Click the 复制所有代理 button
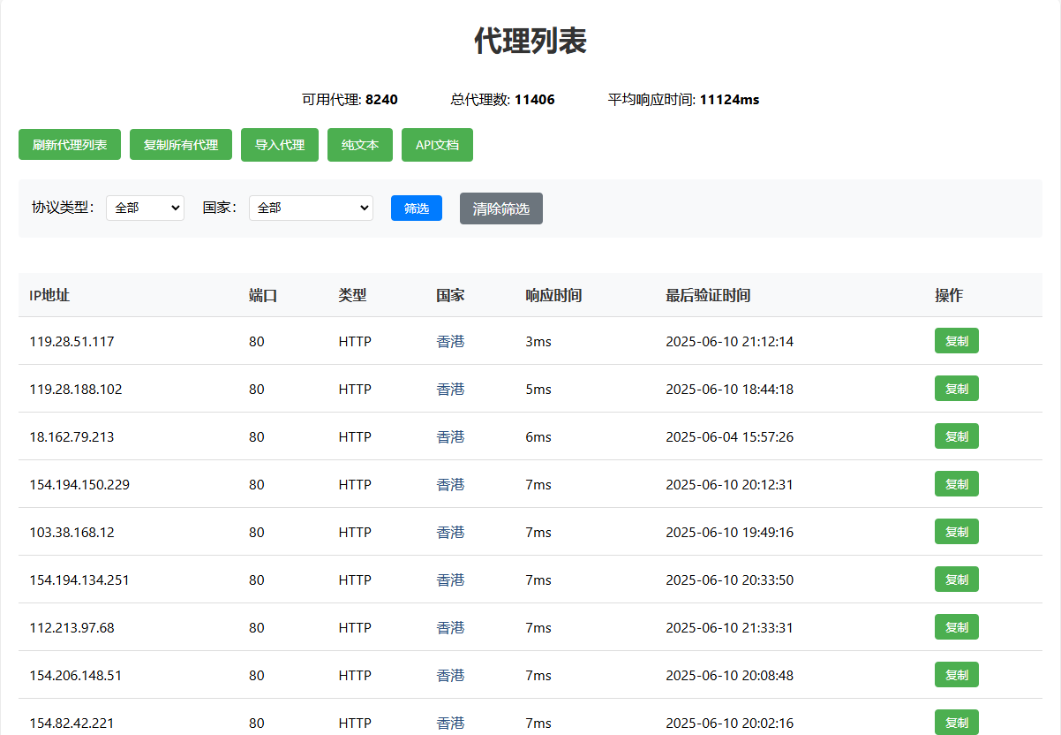 pos(180,144)
